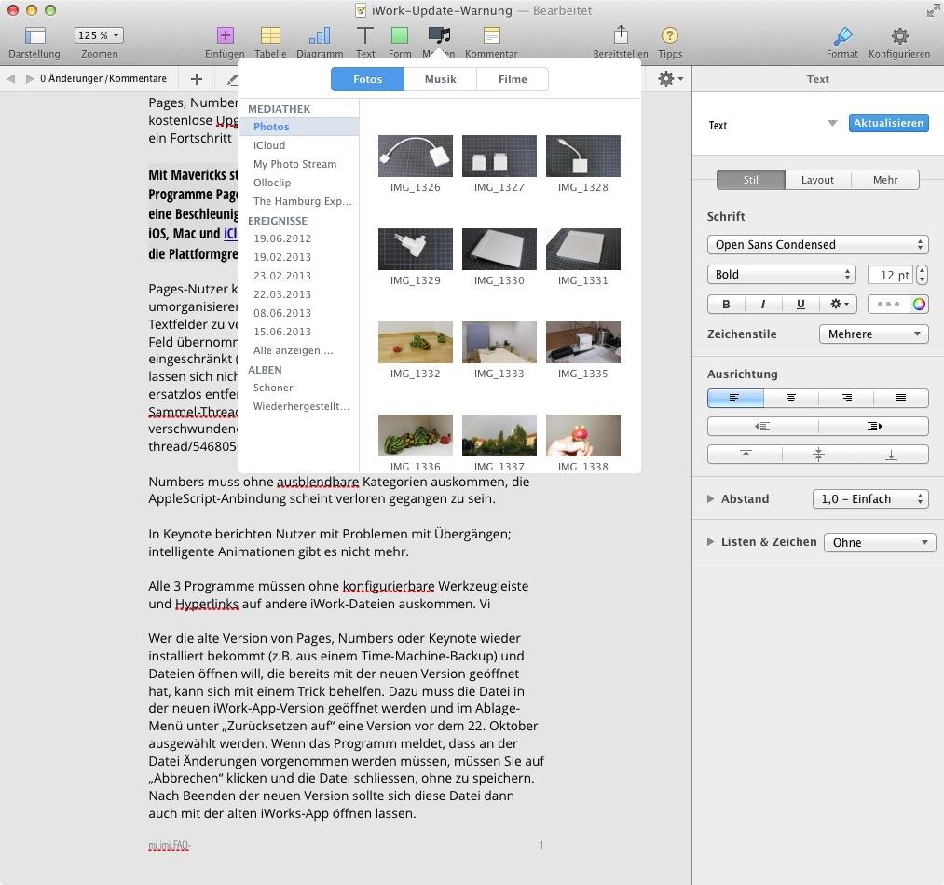Toggle underline text style

tap(800, 304)
